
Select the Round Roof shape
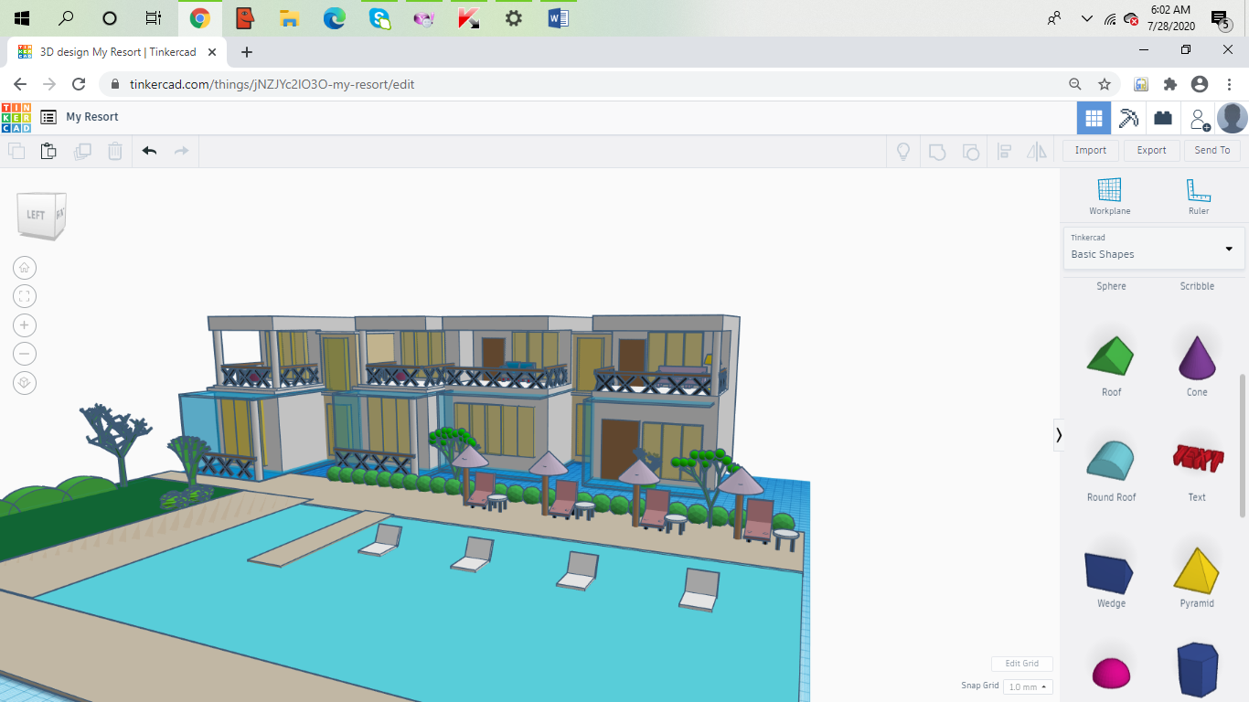point(1111,460)
